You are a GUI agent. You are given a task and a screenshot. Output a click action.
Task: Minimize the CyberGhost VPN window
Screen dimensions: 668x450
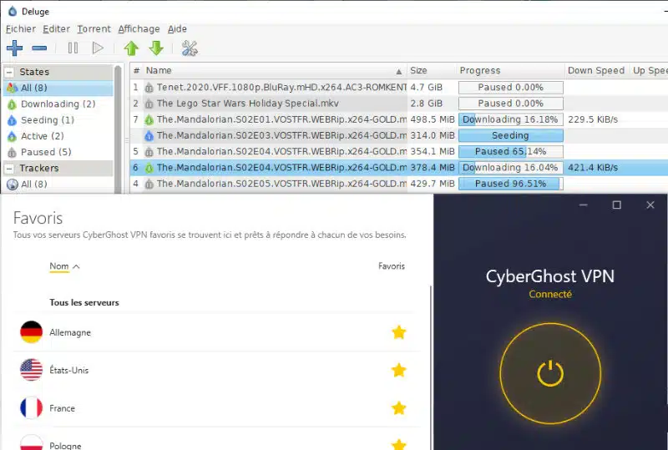point(583,205)
